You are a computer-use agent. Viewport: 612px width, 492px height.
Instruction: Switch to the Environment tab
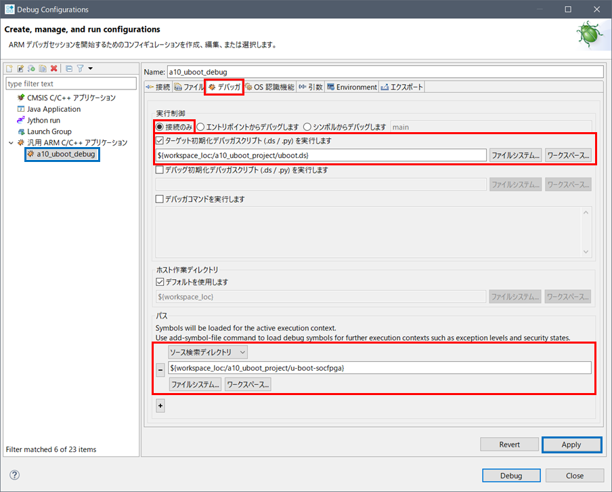point(351,87)
